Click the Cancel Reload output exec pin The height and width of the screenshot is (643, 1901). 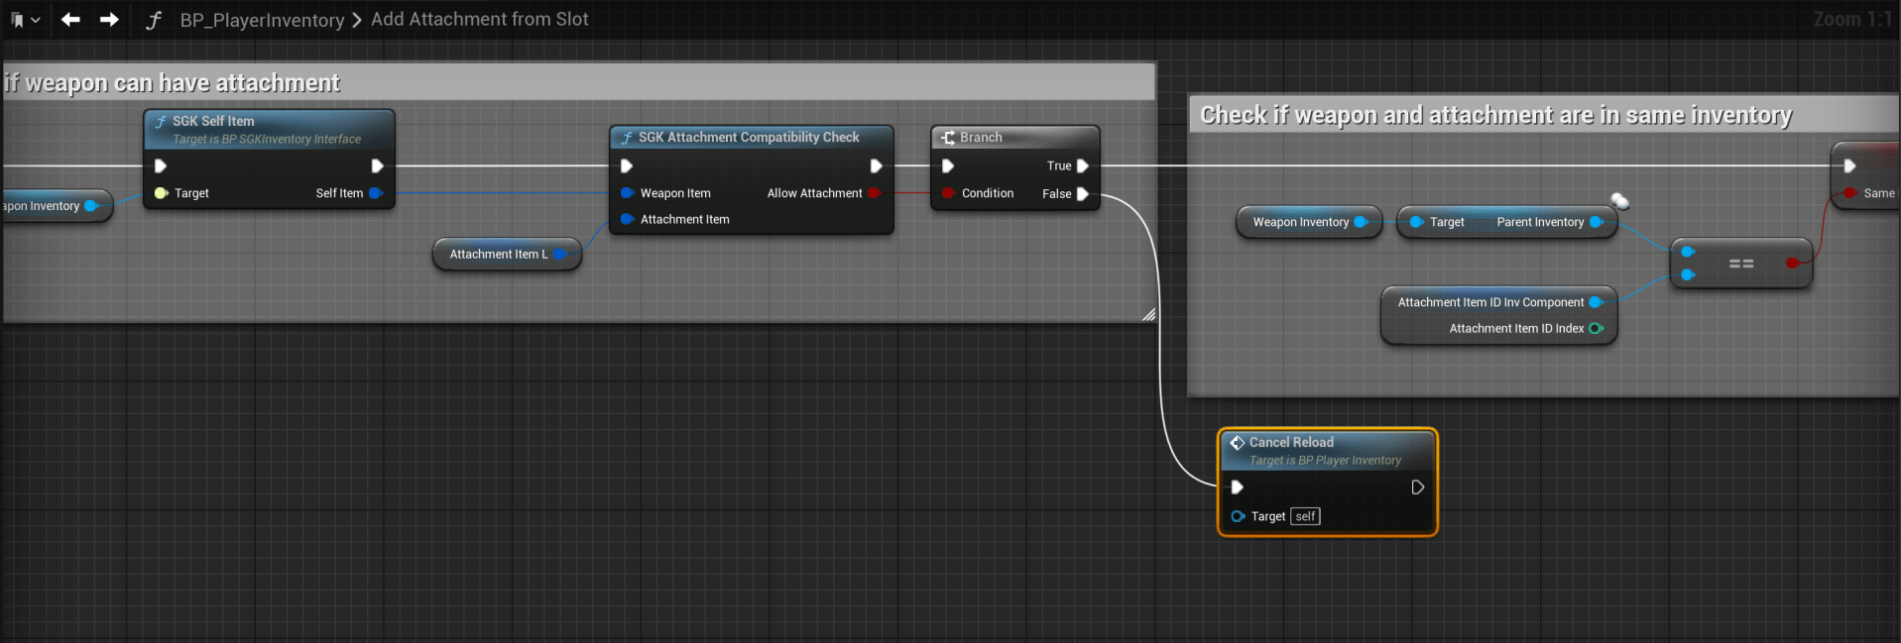pyautogui.click(x=1417, y=487)
